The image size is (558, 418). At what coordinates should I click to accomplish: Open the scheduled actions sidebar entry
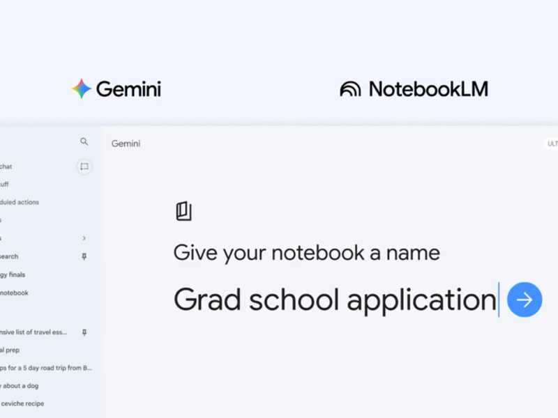[20, 202]
